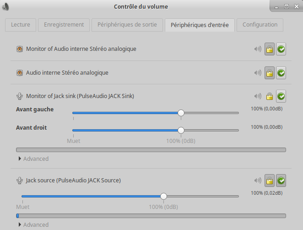
Task: Click Monitor of Jack sink microphone icon
Action: [20, 96]
